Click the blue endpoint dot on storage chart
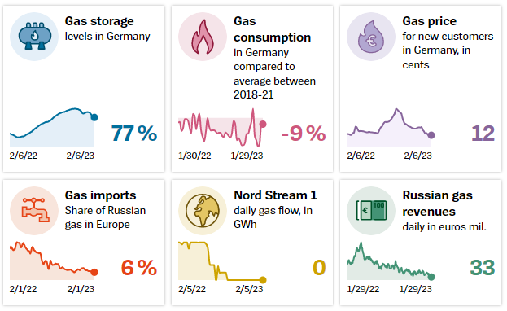 pos(94,117)
